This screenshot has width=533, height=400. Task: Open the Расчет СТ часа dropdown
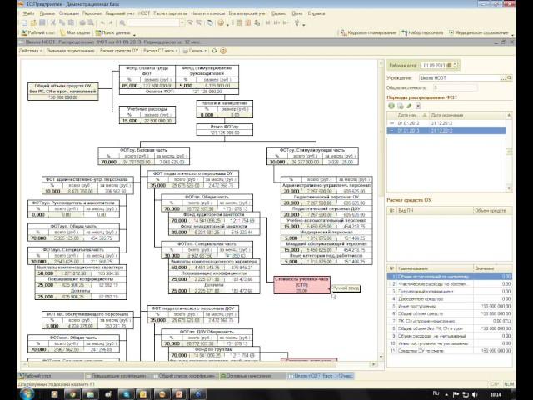click(161, 51)
